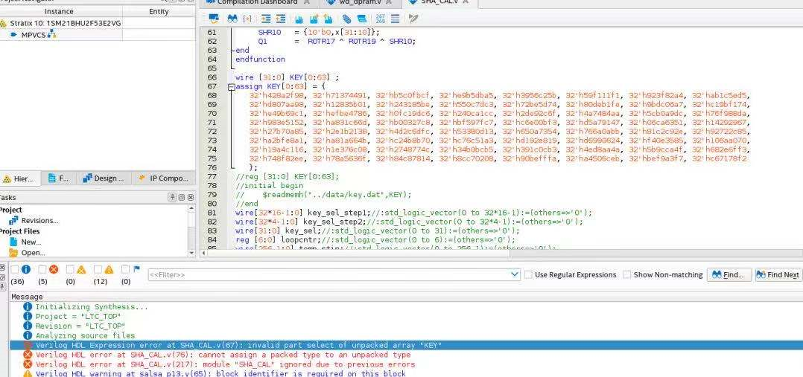Close the wd_dpram.v tab
Screen dimensions: 803x377
[390, 2]
